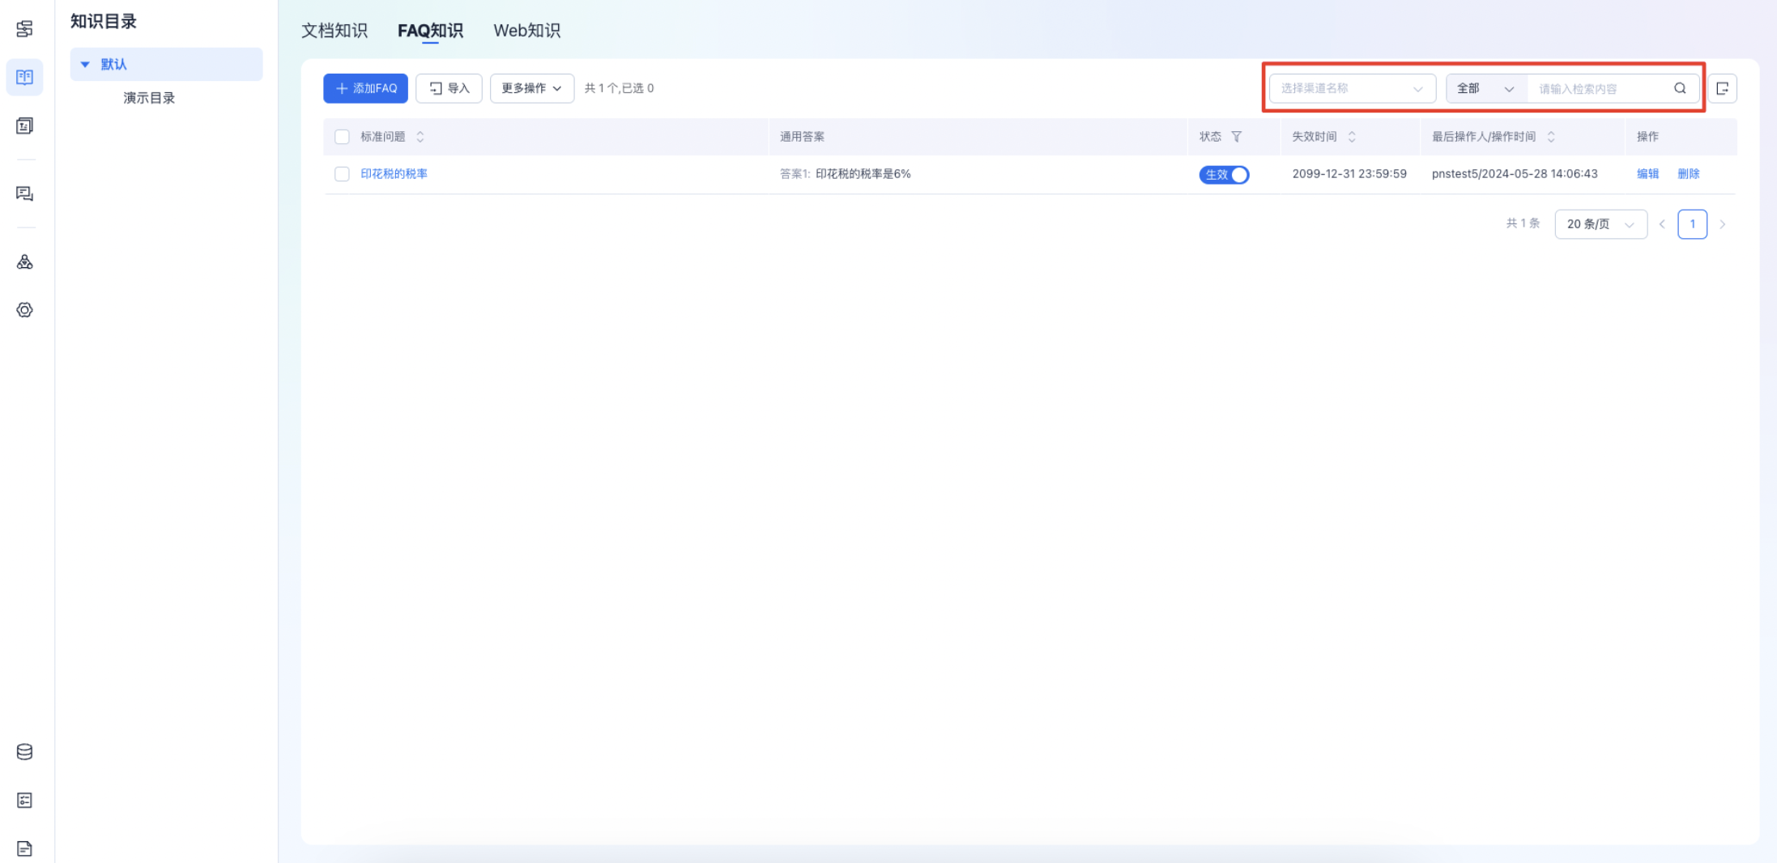Select all rows header checkbox
The width and height of the screenshot is (1777, 863).
pyautogui.click(x=342, y=137)
